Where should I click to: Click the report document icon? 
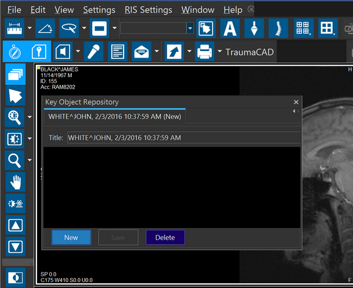tap(116, 52)
